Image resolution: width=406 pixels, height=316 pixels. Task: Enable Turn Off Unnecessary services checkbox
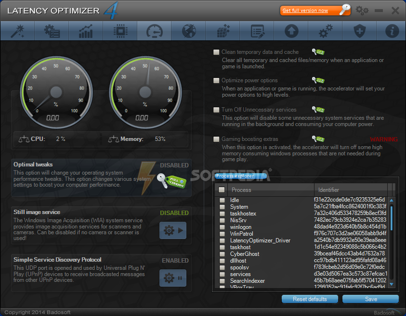click(216, 110)
